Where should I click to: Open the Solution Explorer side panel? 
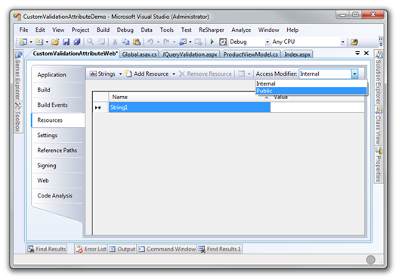tap(379, 78)
